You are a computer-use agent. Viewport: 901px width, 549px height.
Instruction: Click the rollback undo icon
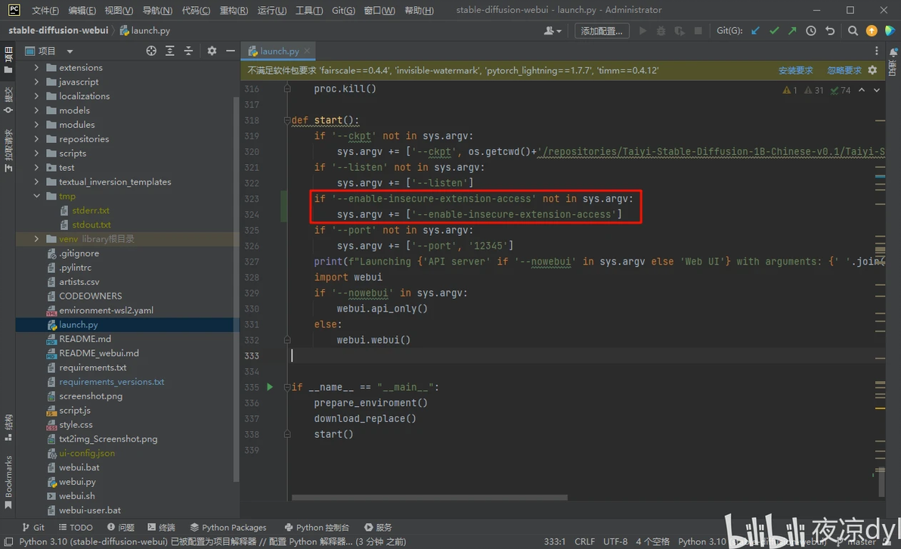coord(830,31)
